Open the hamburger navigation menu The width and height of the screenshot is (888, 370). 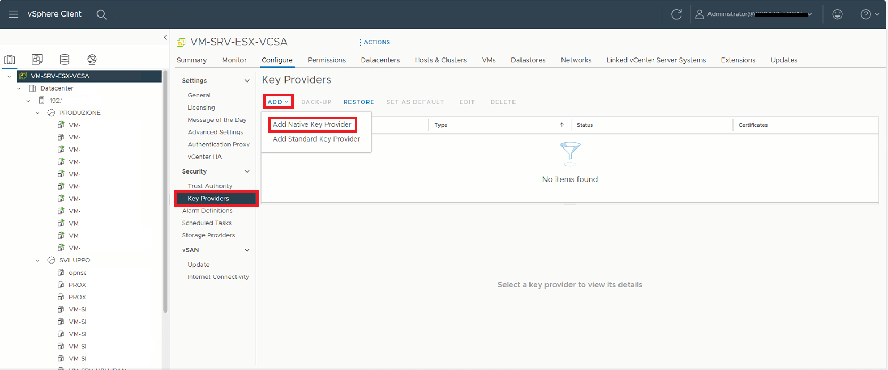[13, 14]
